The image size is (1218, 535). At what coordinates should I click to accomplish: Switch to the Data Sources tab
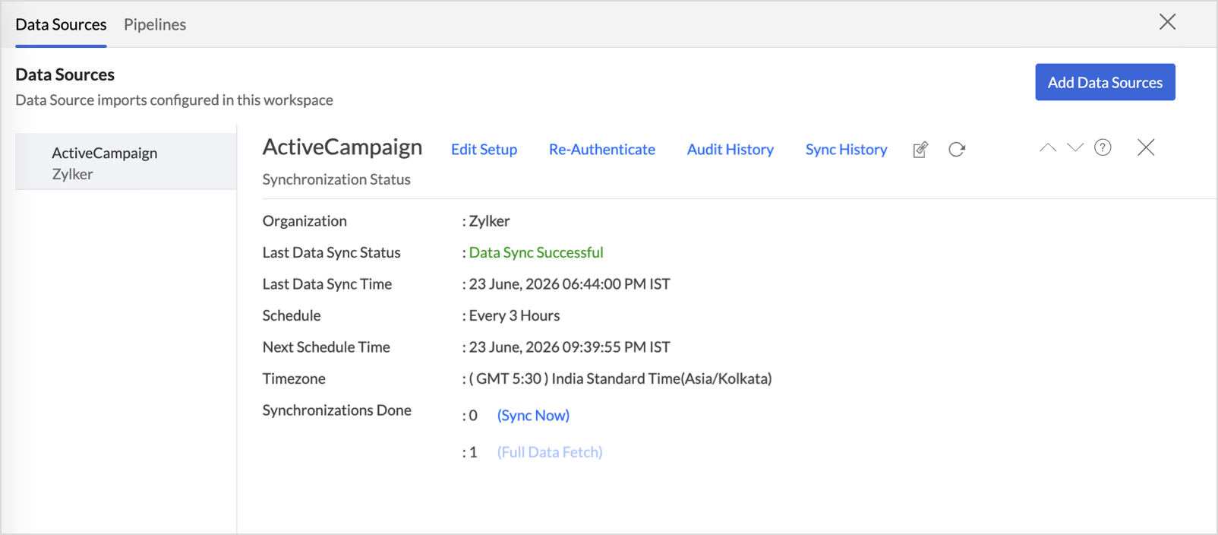[x=61, y=24]
